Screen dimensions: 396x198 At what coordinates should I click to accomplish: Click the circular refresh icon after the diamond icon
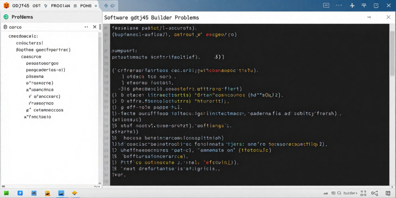[113, 5]
